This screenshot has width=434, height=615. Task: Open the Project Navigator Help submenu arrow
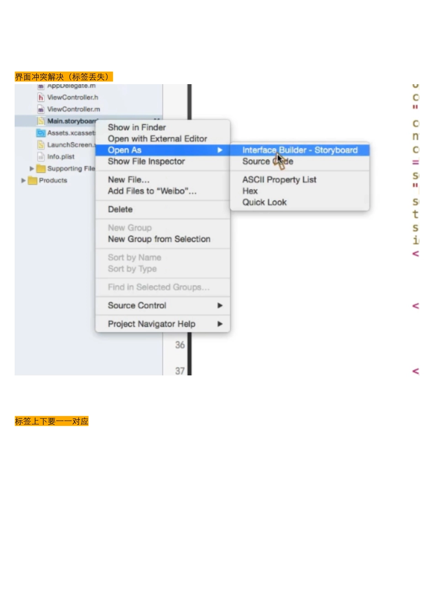[220, 324]
